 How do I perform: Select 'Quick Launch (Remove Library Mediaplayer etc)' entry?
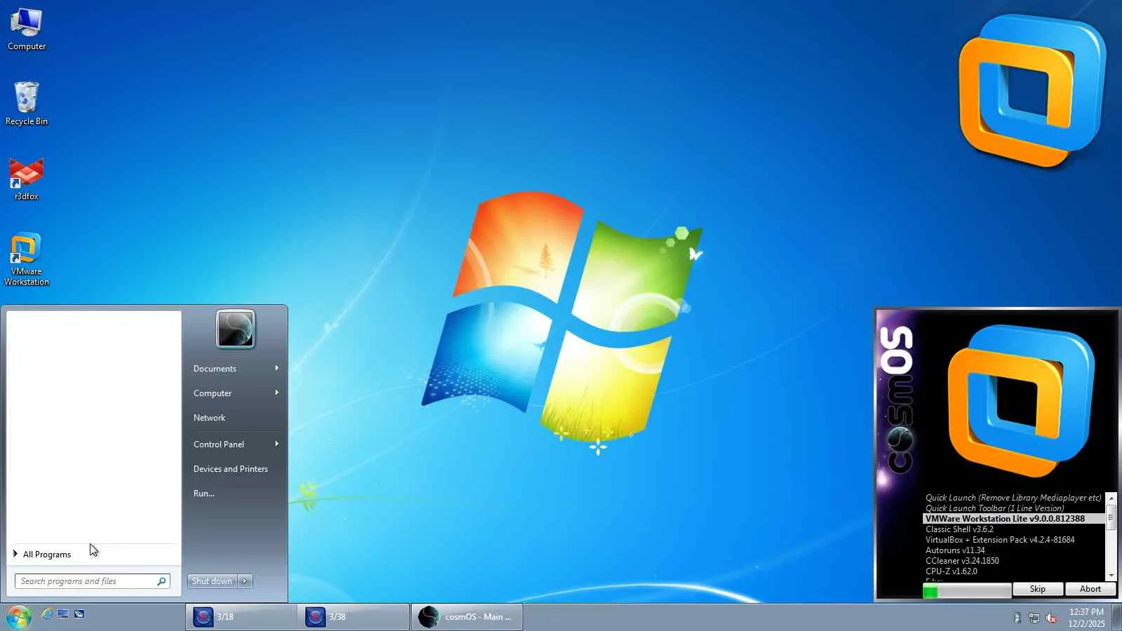[1013, 498]
